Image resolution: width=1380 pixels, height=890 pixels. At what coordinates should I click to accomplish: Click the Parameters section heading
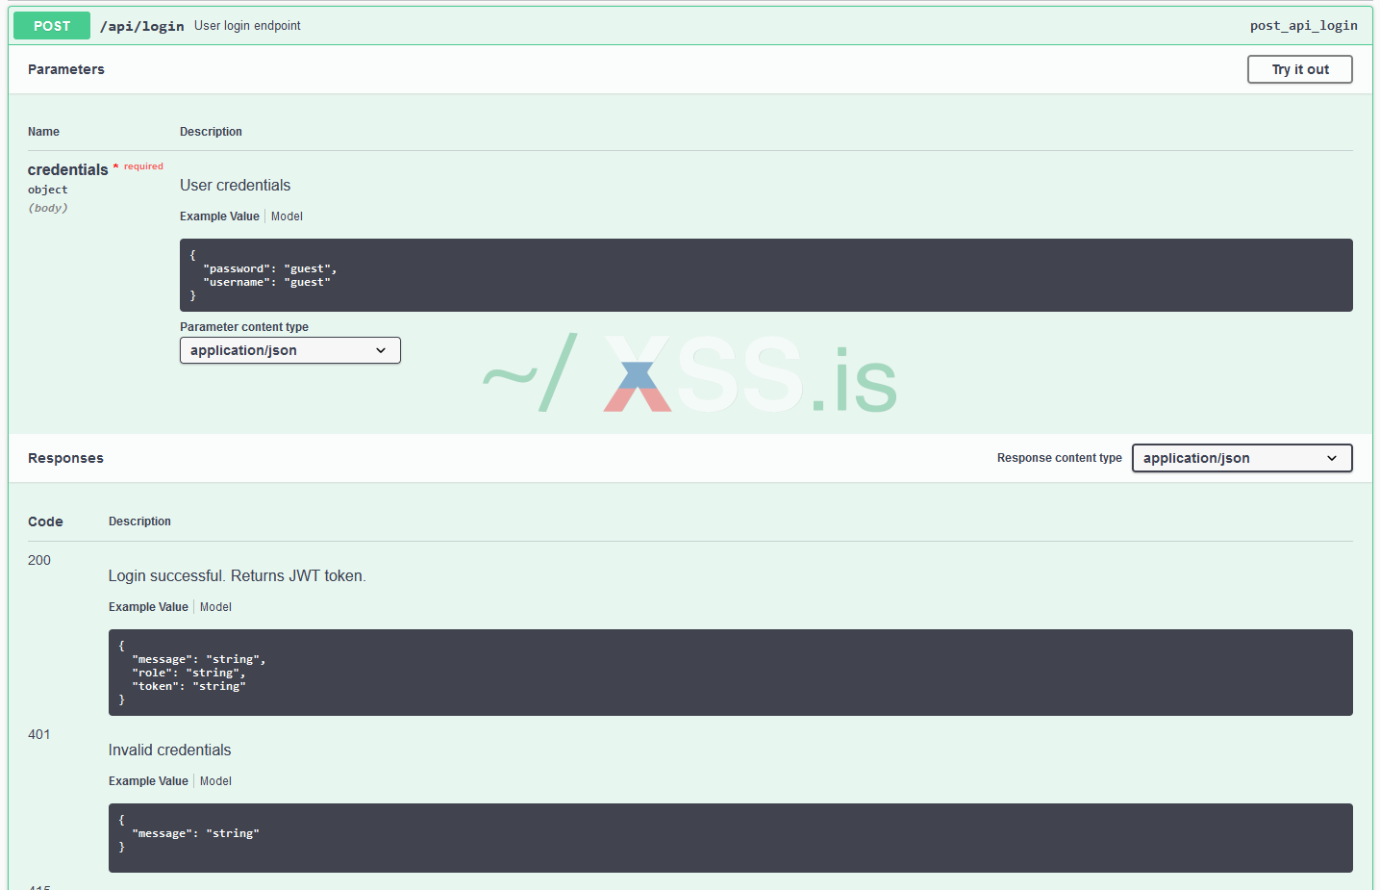click(x=66, y=69)
